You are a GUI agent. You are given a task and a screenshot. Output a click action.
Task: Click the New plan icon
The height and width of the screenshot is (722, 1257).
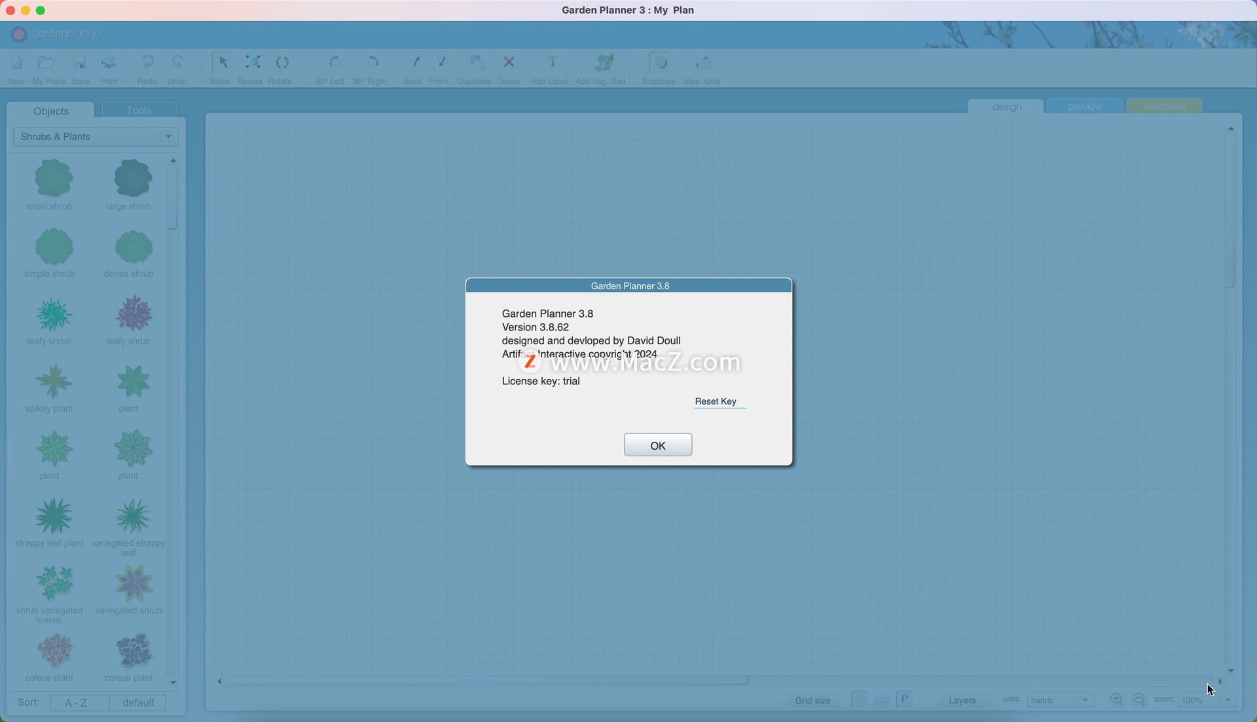(x=16, y=63)
